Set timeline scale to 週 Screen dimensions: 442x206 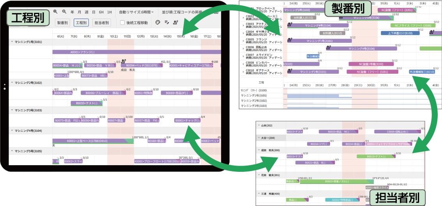point(87,12)
